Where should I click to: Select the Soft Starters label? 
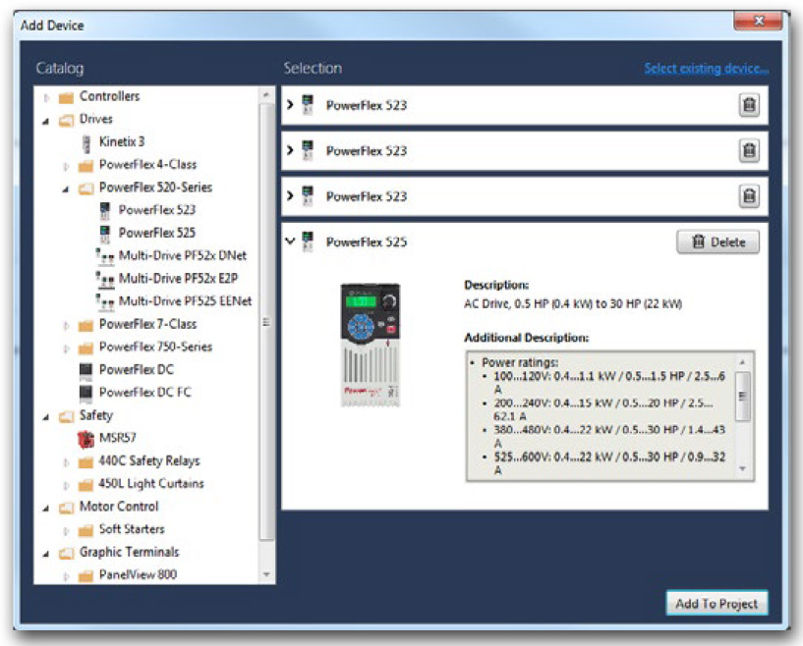pos(132,529)
